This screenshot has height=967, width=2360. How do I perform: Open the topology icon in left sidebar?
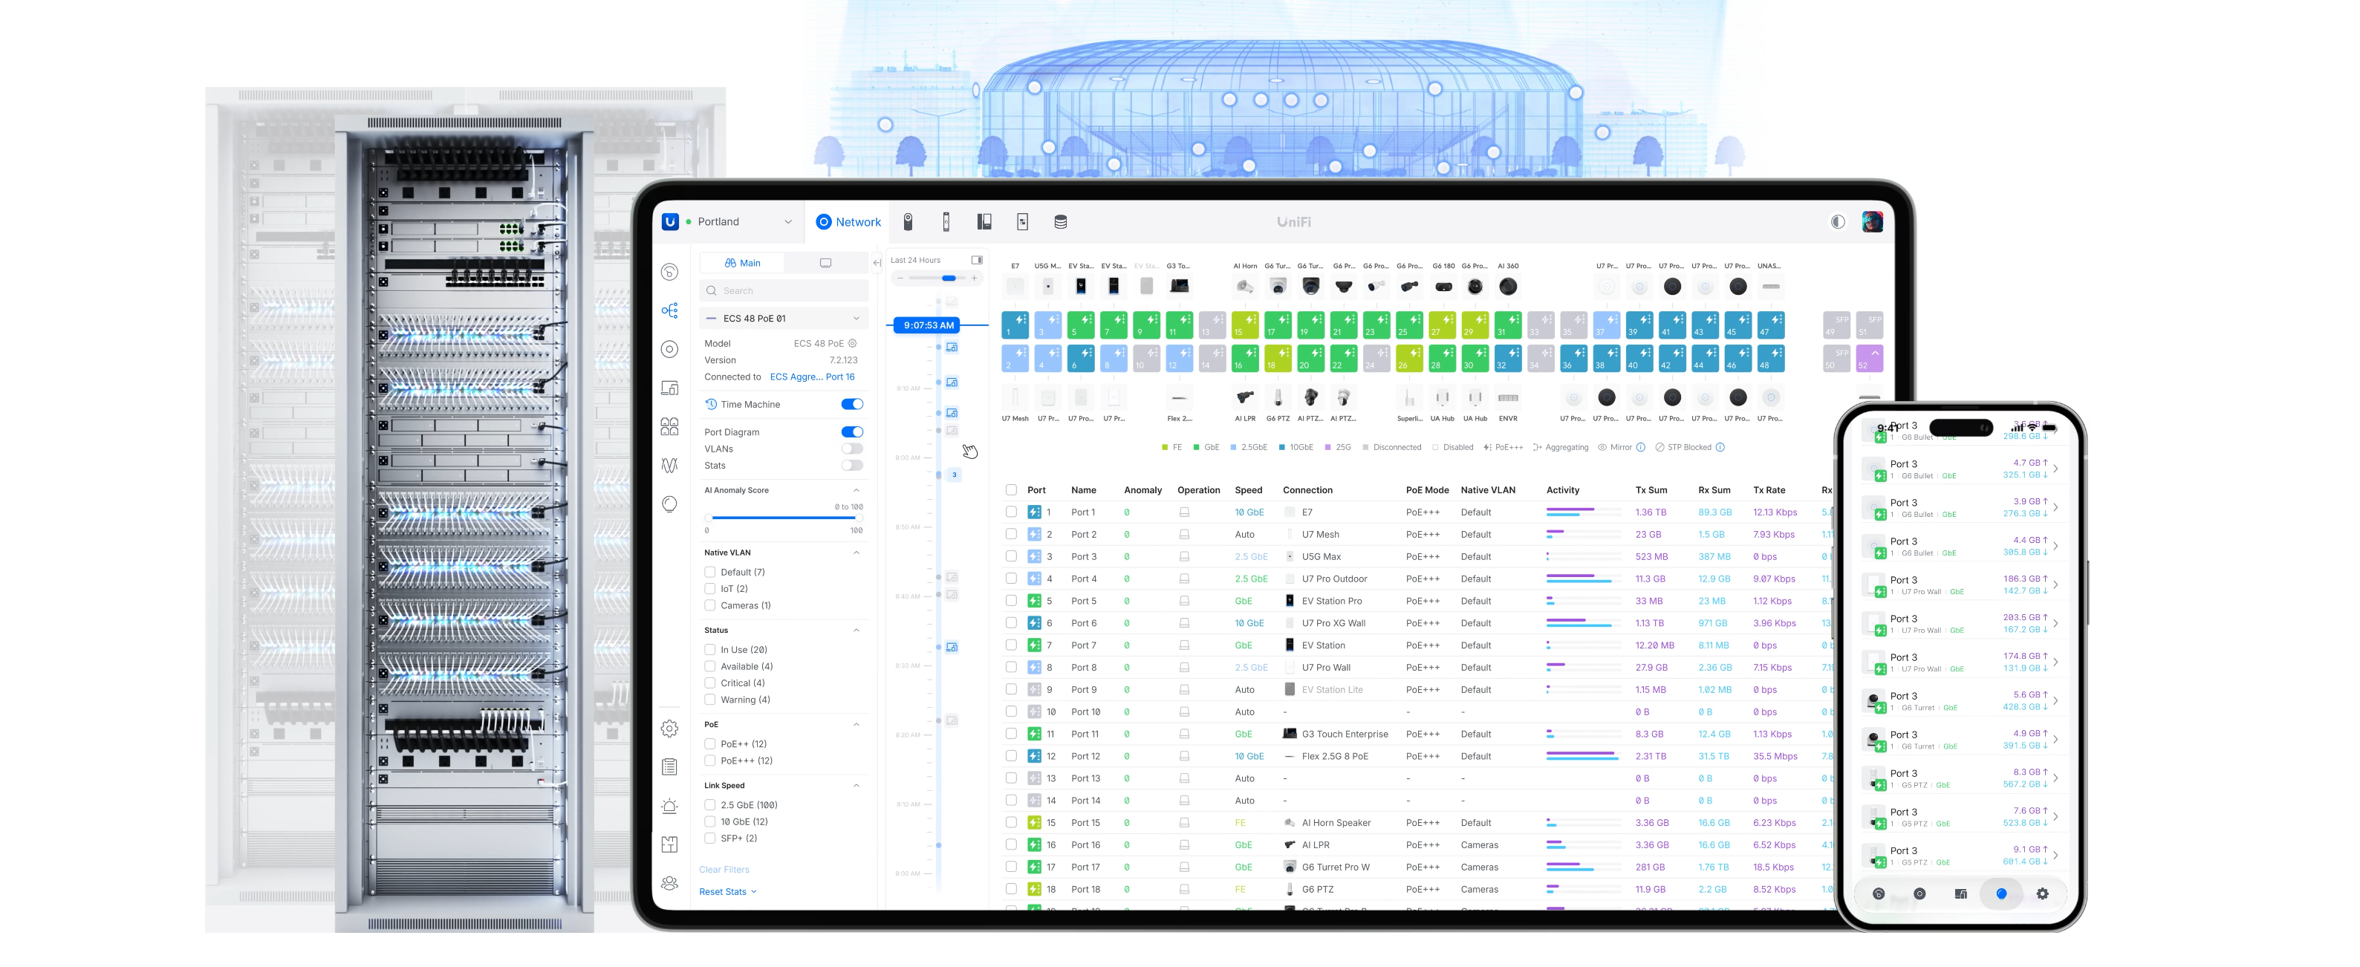(670, 310)
